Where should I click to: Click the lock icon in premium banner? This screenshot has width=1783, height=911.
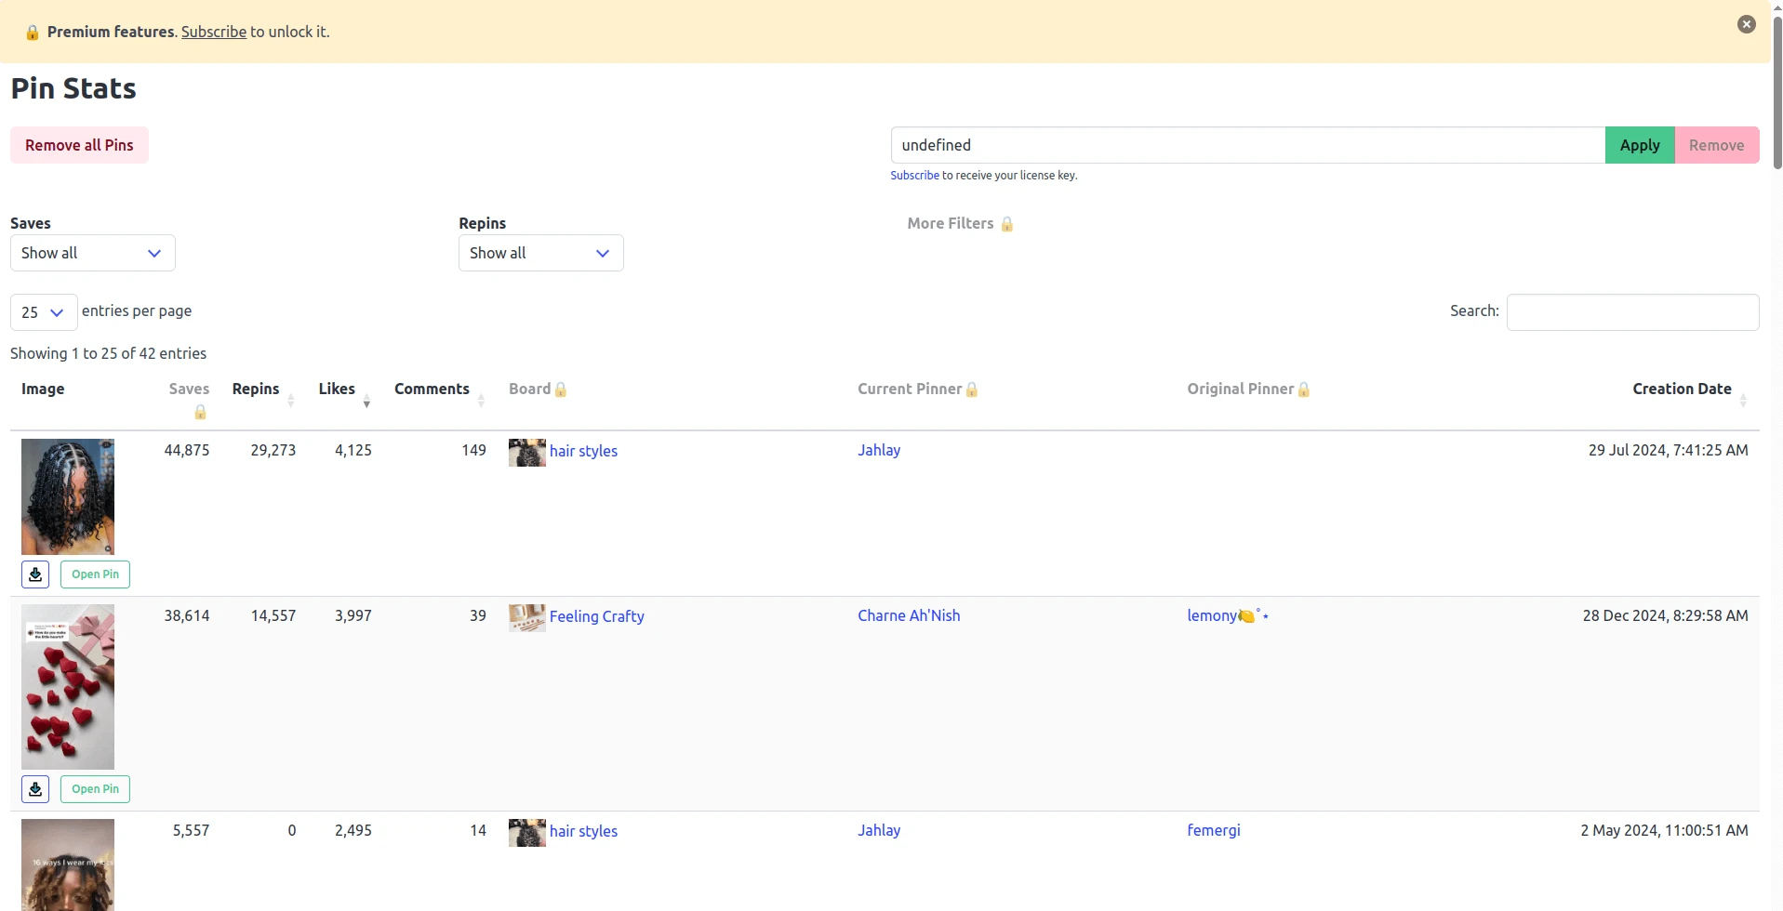coord(32,33)
